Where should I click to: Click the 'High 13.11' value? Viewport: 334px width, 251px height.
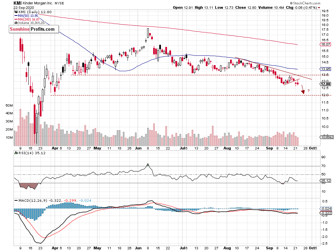click(x=204, y=7)
